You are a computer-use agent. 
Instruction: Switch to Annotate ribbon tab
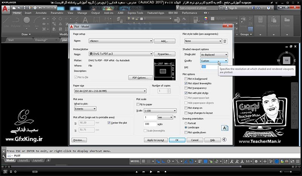coord(41,13)
